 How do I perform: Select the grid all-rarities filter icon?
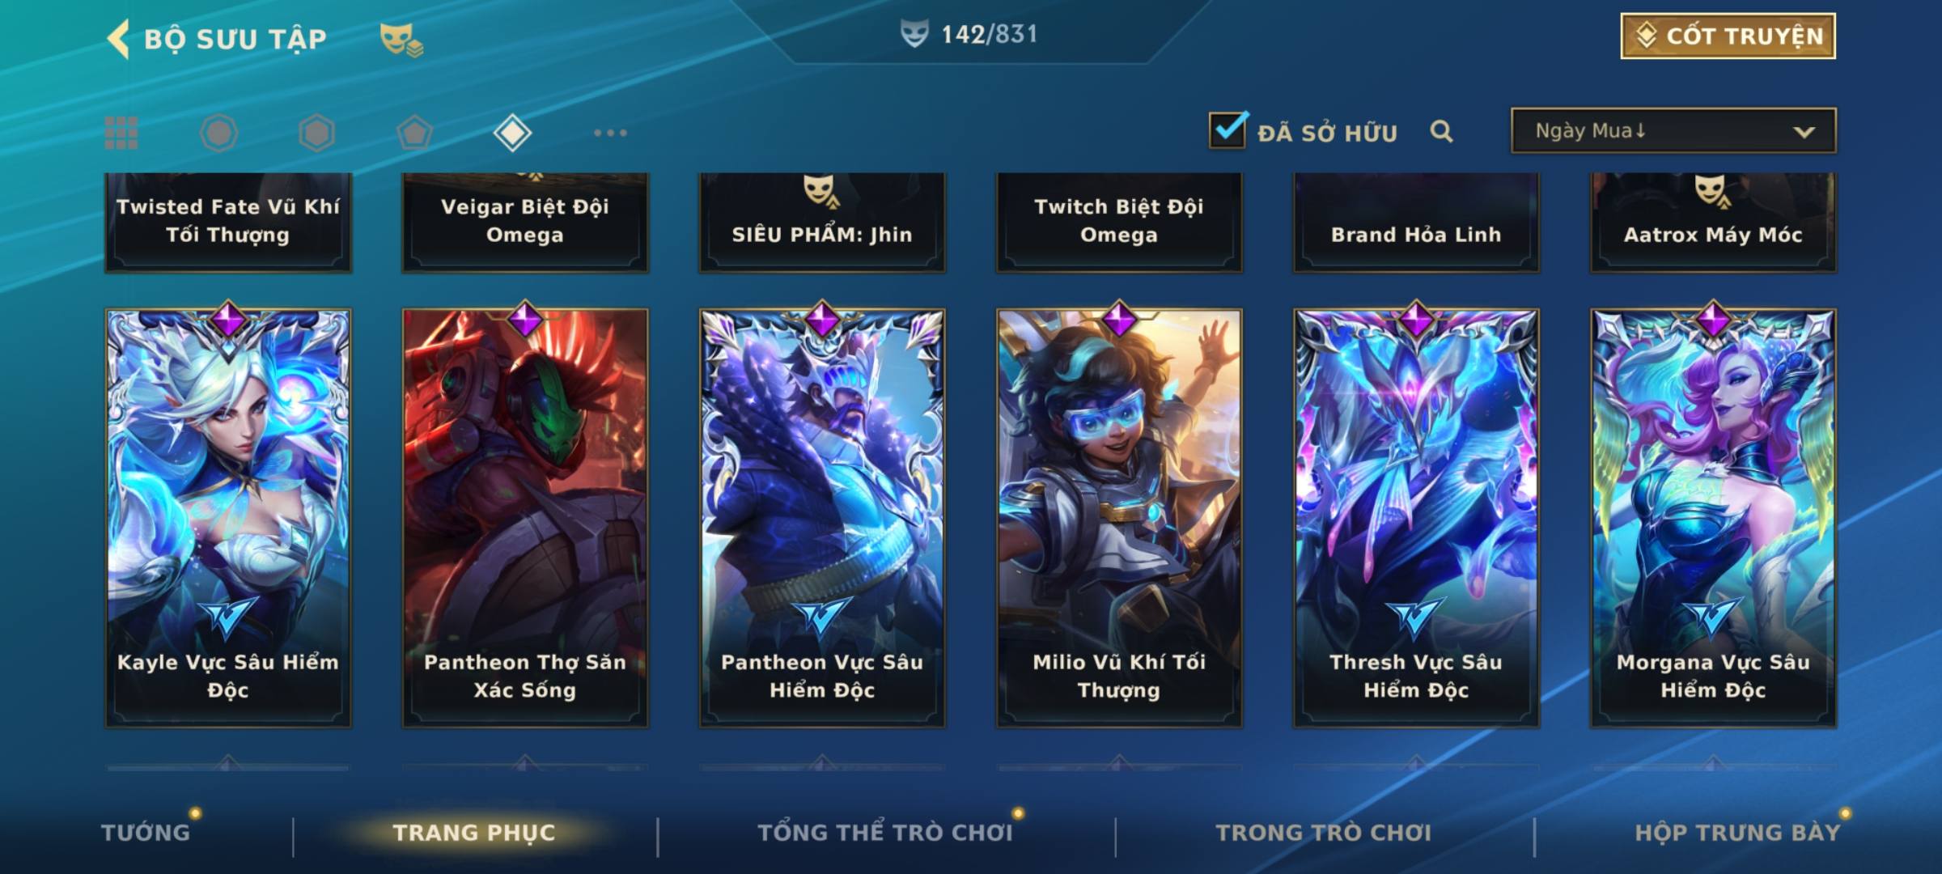click(x=121, y=133)
